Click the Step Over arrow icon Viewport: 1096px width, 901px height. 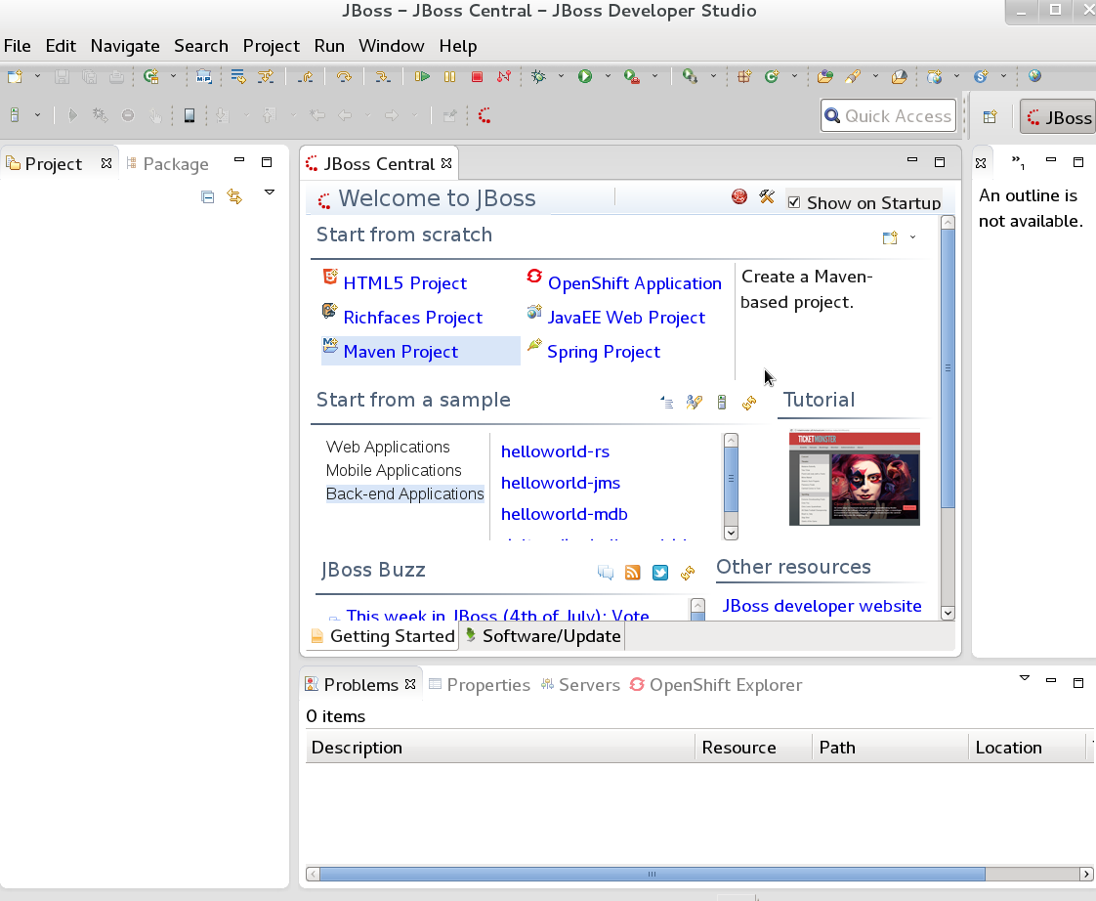[344, 77]
